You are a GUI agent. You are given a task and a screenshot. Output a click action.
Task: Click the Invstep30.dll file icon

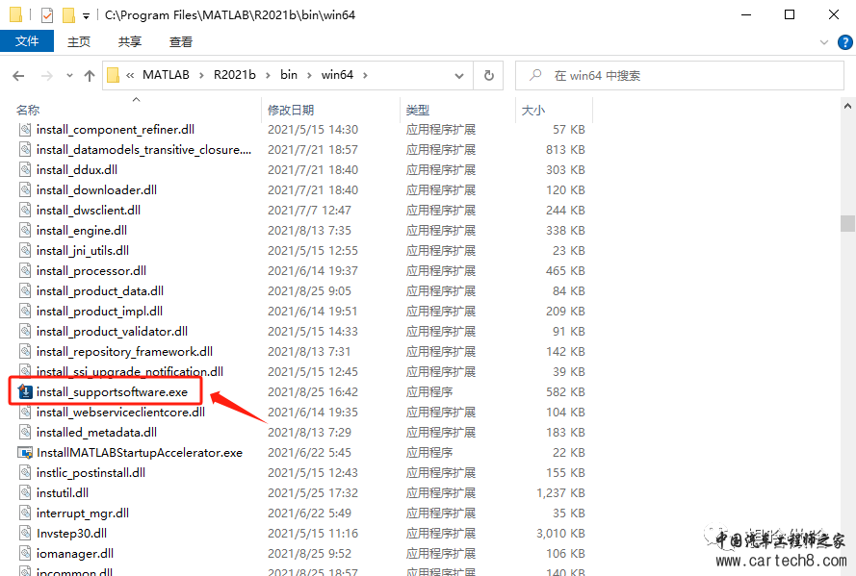coord(25,534)
